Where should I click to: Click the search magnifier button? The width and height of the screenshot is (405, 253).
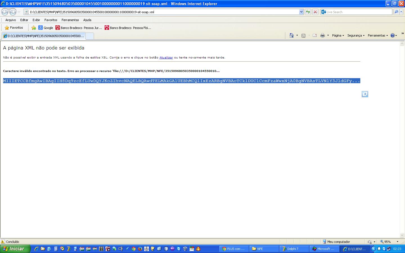(x=396, y=12)
